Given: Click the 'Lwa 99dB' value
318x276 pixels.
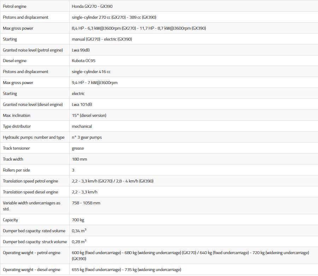Looking at the screenshot, I should [x=81, y=50].
